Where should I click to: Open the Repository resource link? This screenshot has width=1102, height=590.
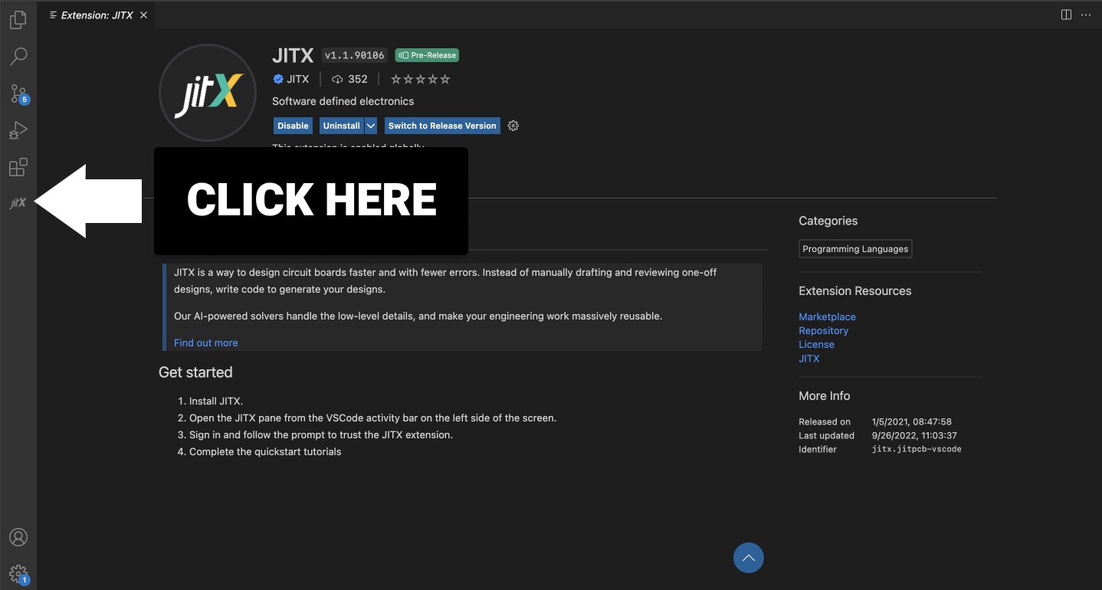[823, 330]
